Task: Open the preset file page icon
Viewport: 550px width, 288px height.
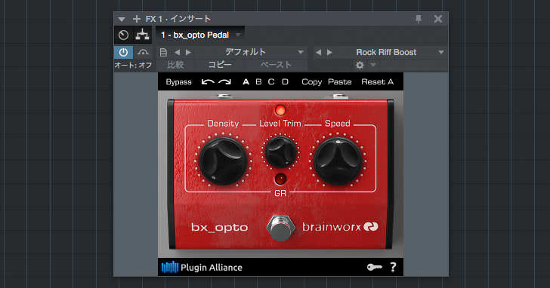Action: (163, 53)
